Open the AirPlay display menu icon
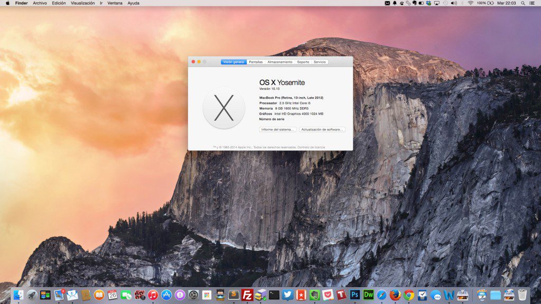This screenshot has width=541, height=304. pos(437,3)
